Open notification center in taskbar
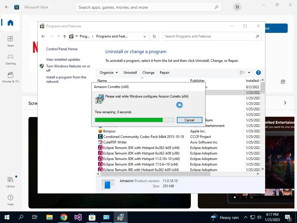This screenshot has height=223, width=297. 288,217
